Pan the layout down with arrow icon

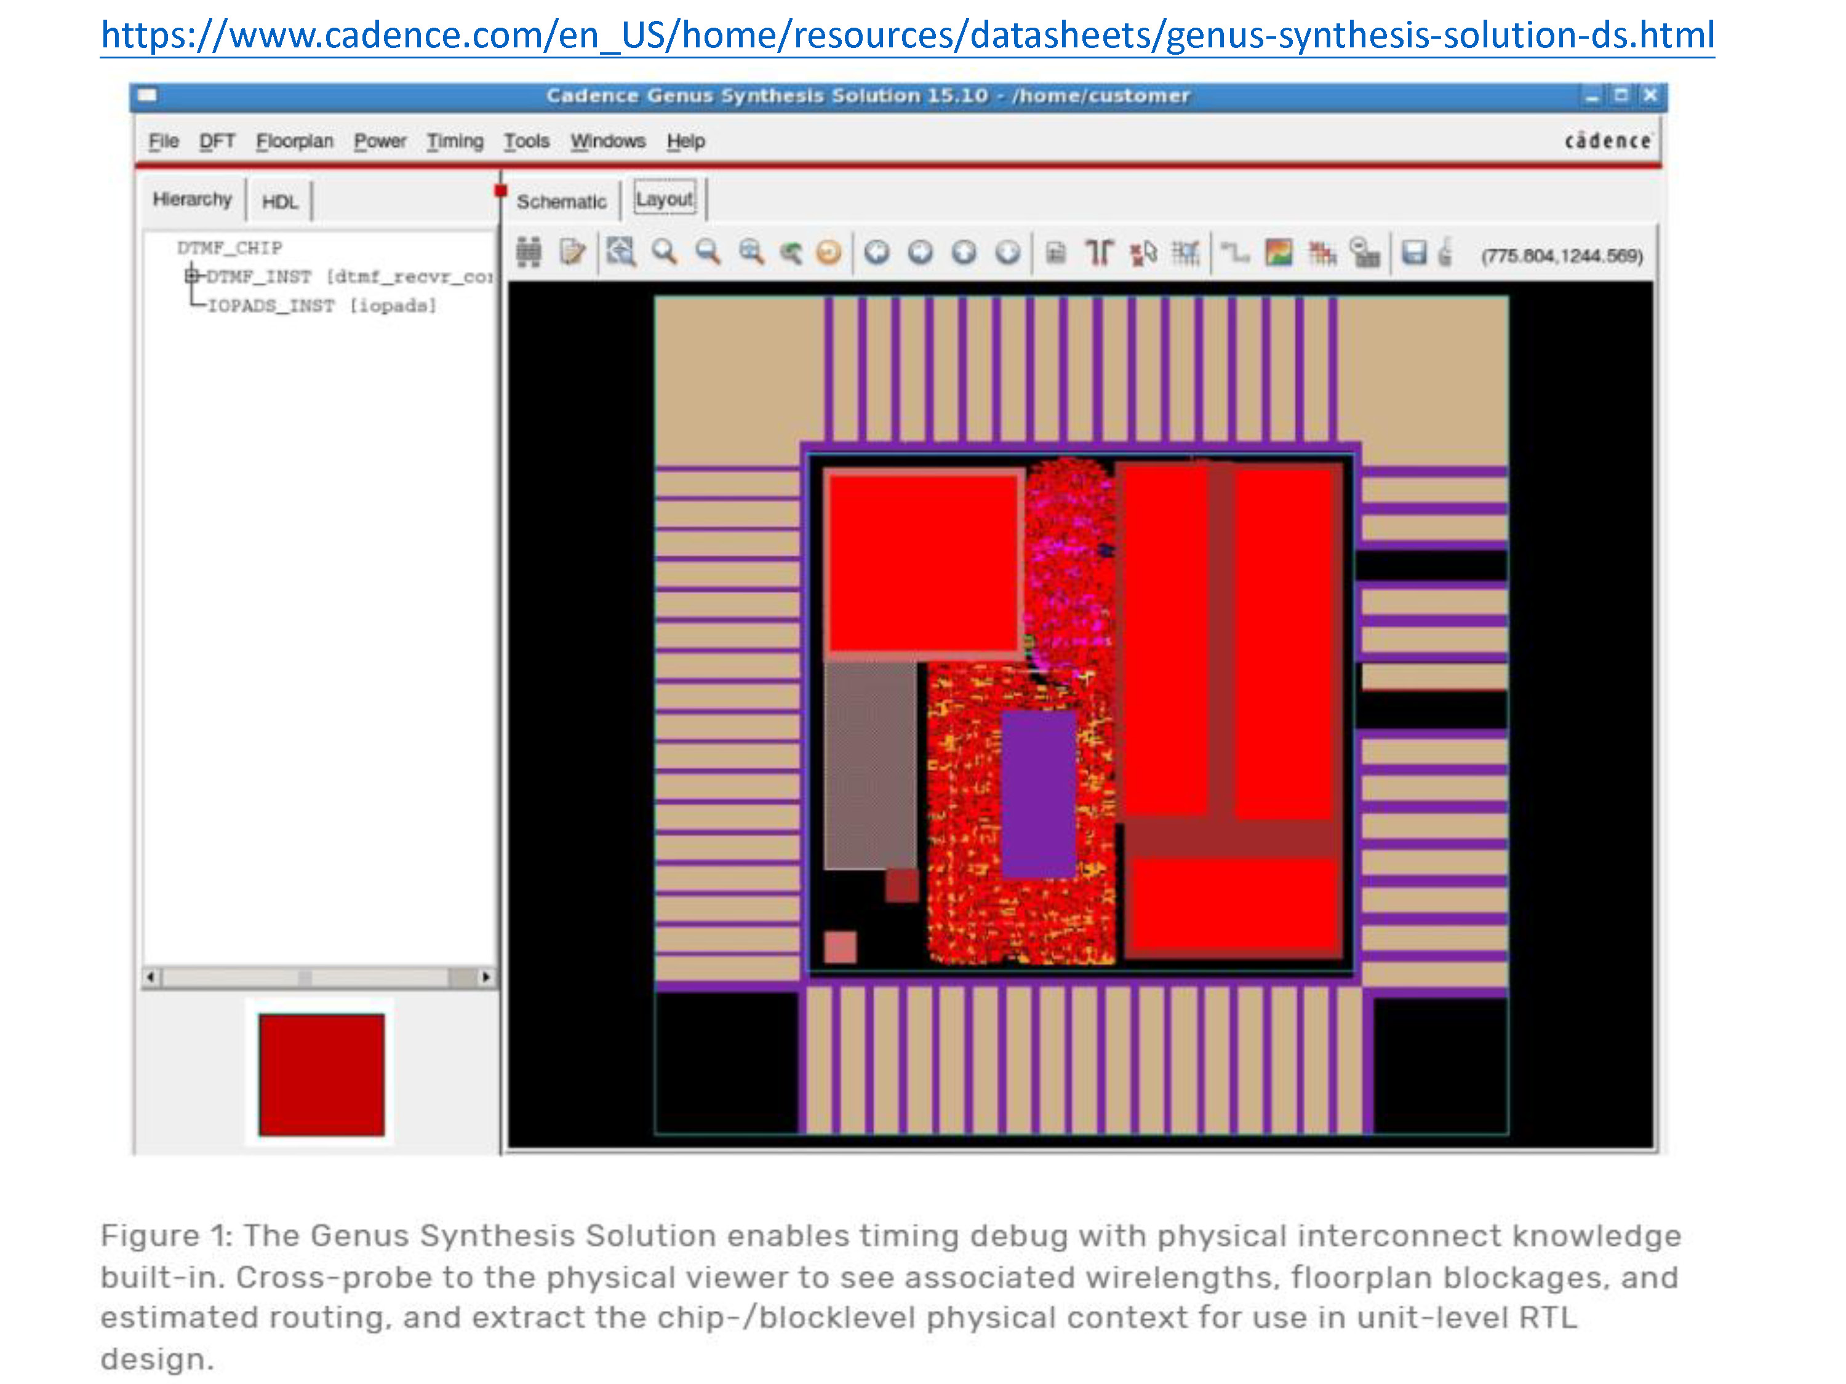[1007, 252]
